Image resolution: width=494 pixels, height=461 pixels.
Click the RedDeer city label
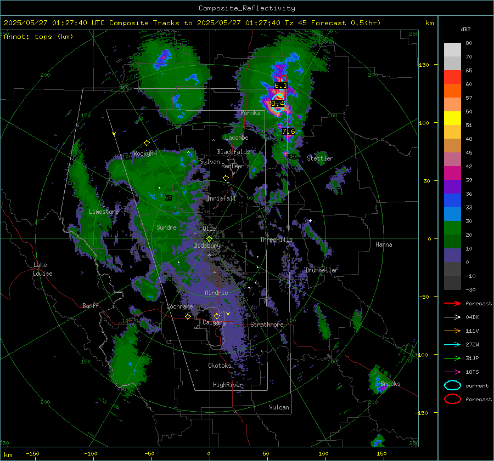[x=233, y=166]
